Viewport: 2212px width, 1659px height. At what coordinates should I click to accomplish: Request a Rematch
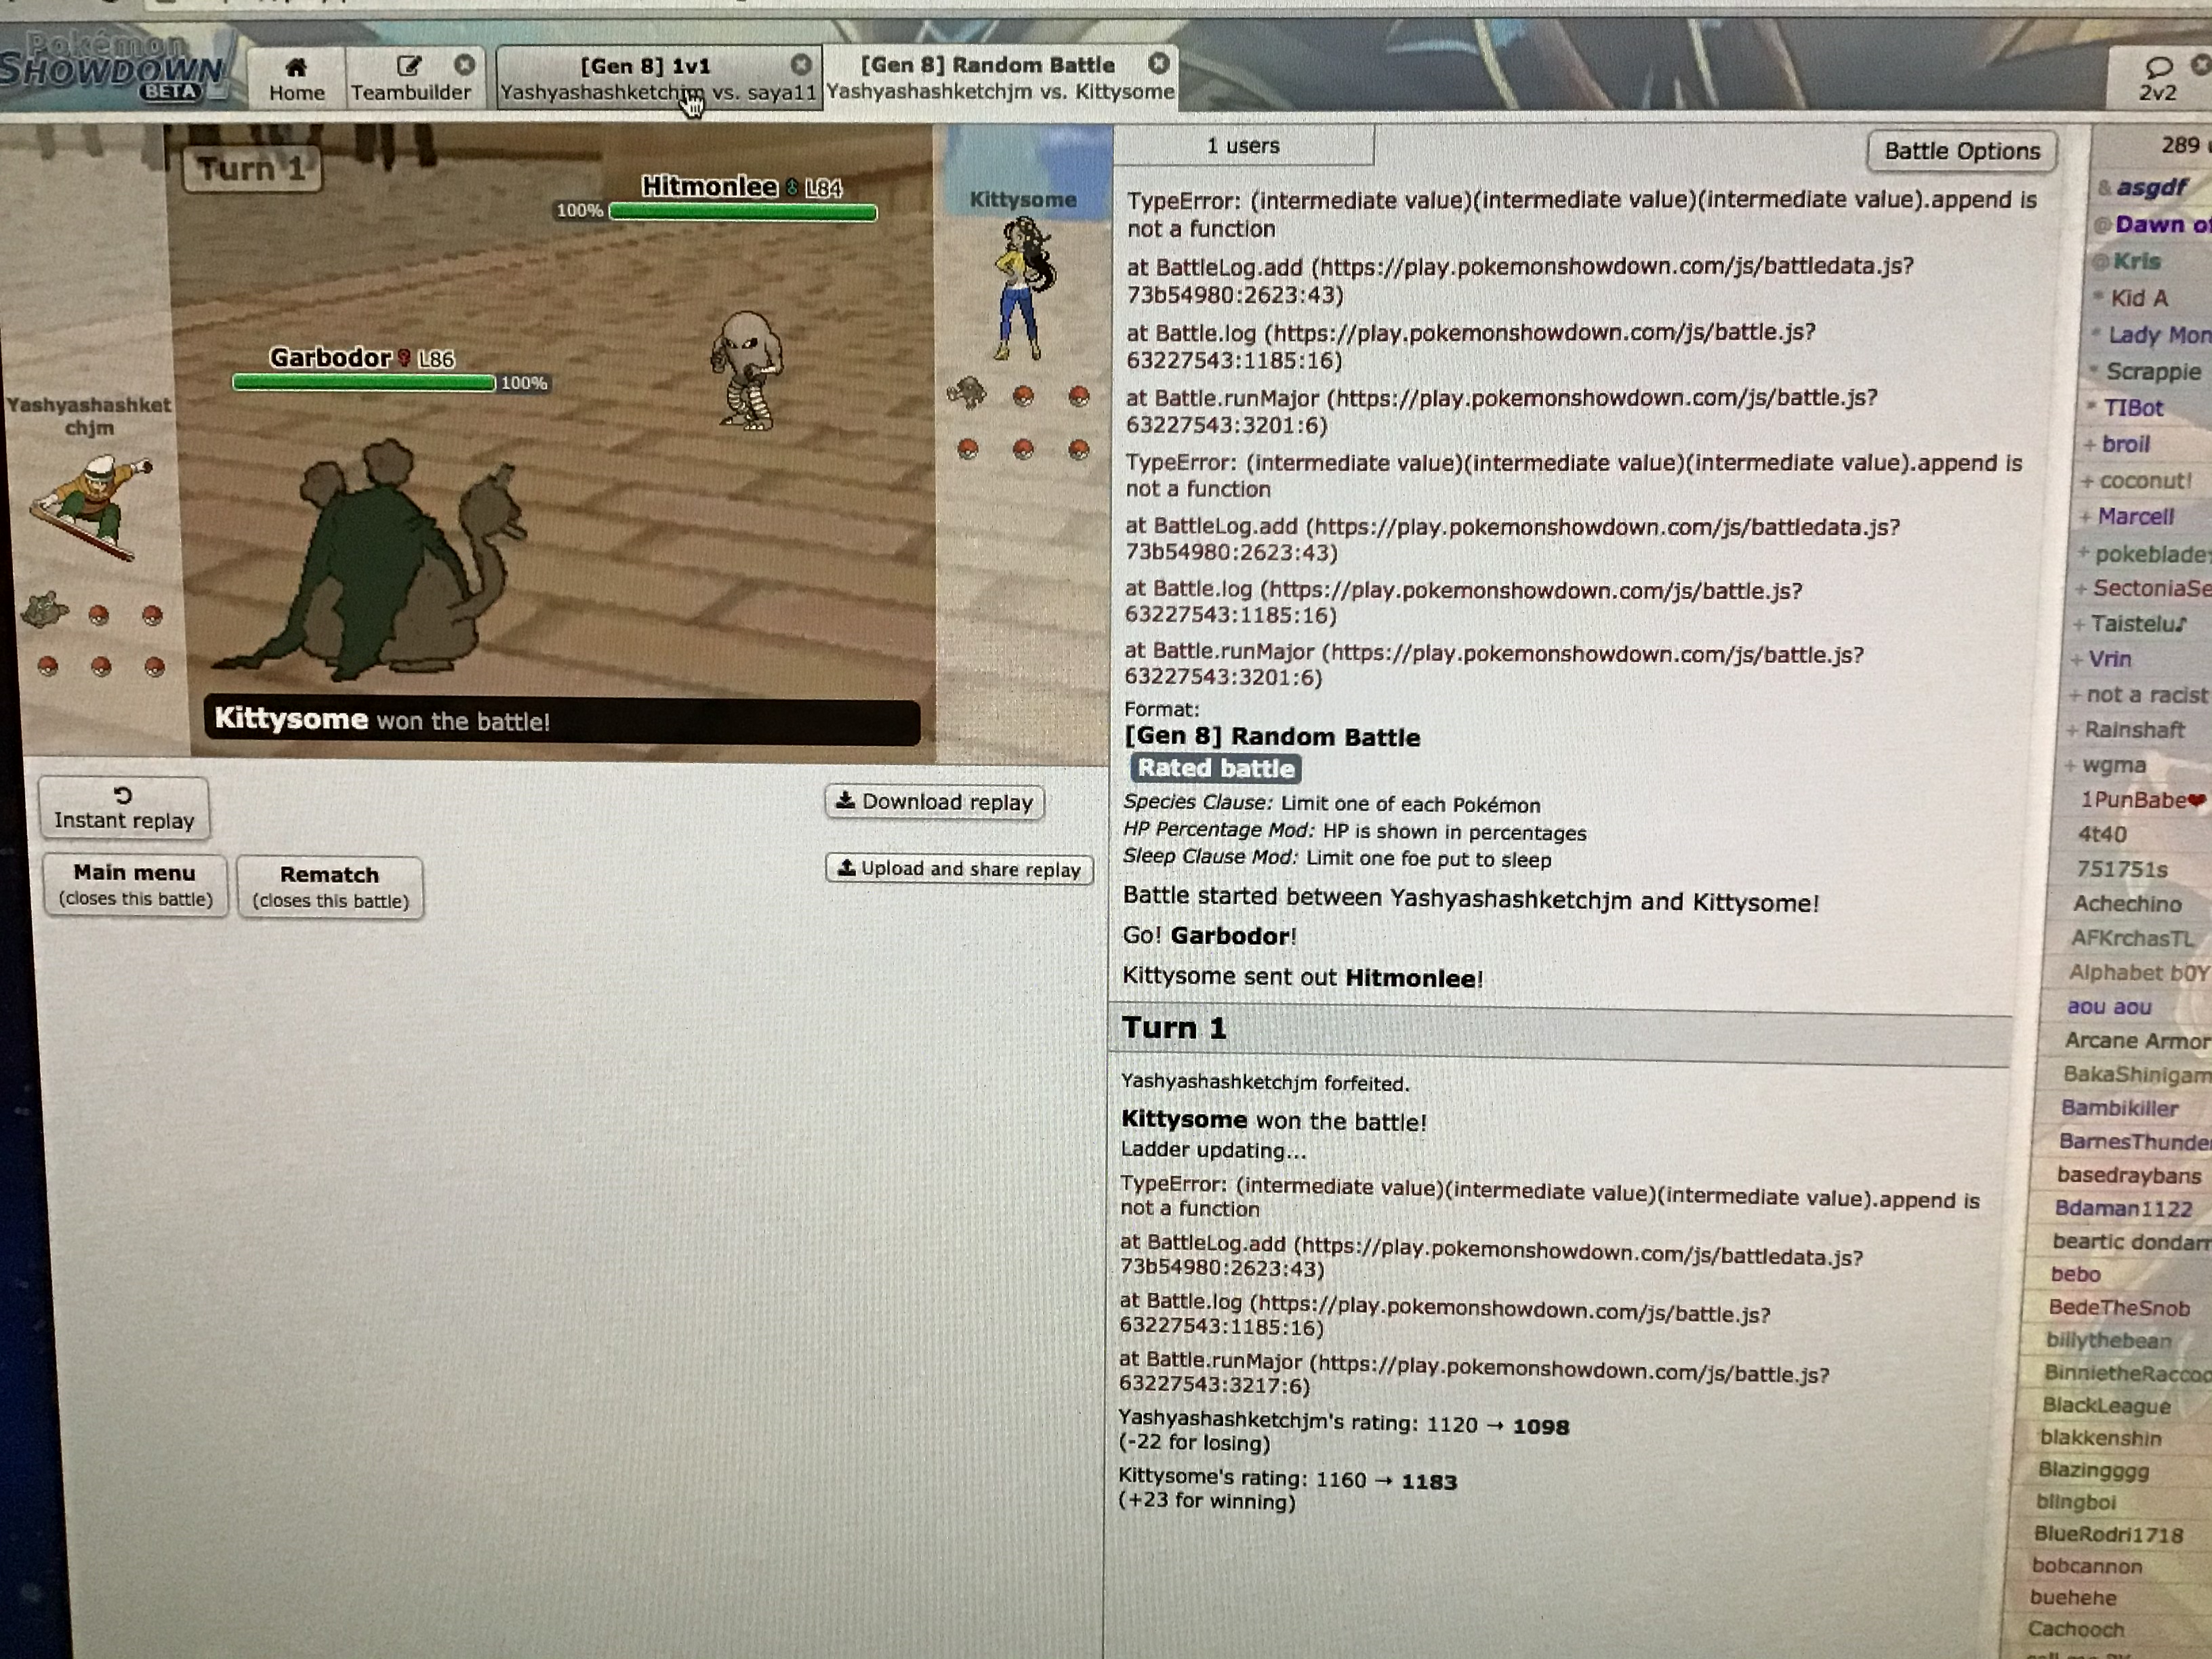[x=330, y=887]
